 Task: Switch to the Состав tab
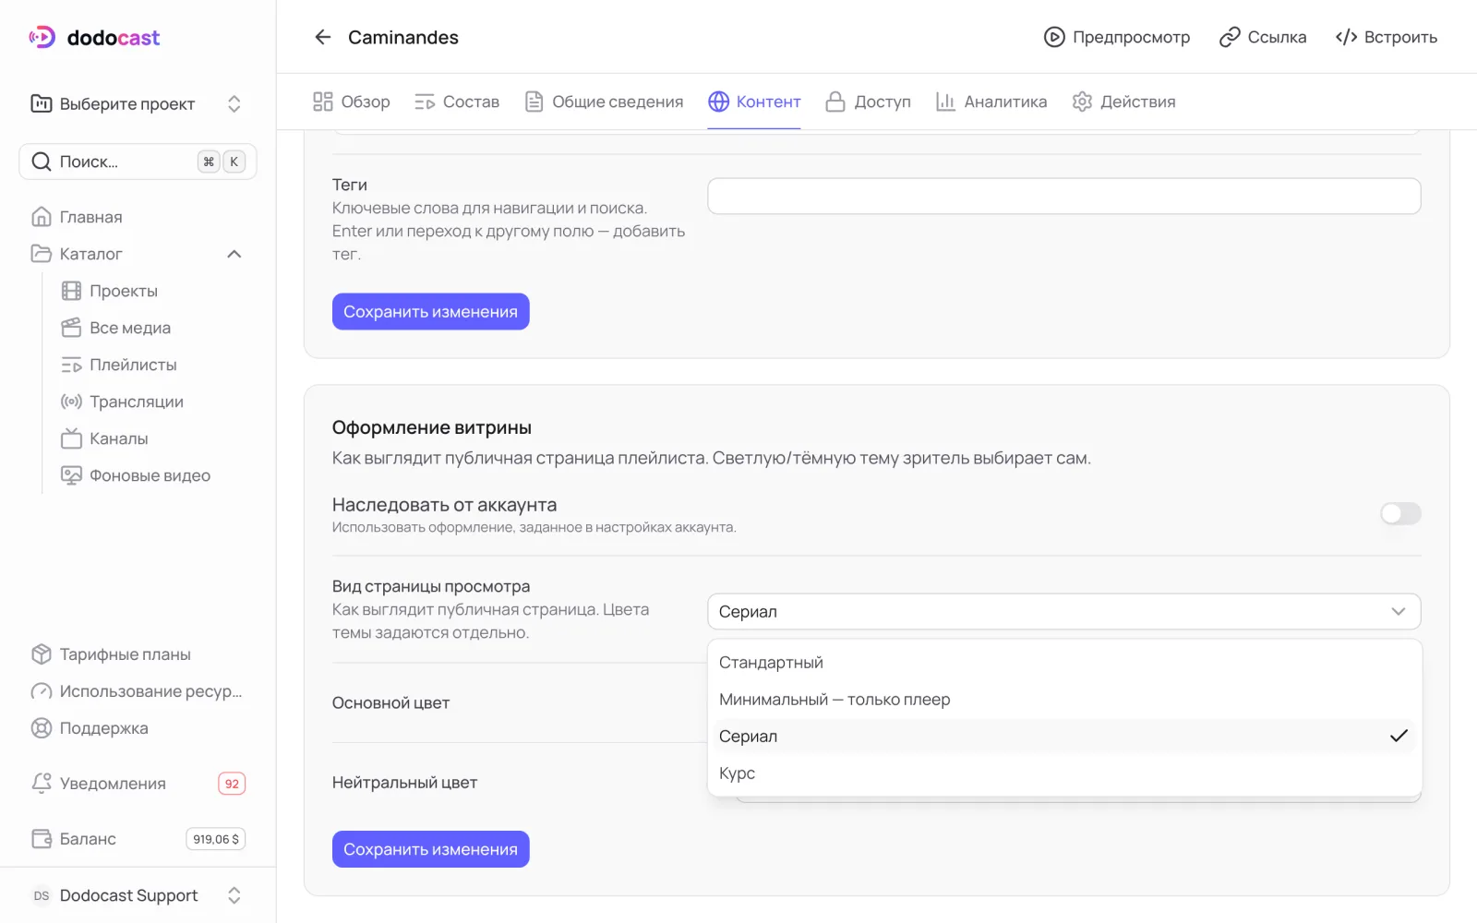pyautogui.click(x=457, y=102)
